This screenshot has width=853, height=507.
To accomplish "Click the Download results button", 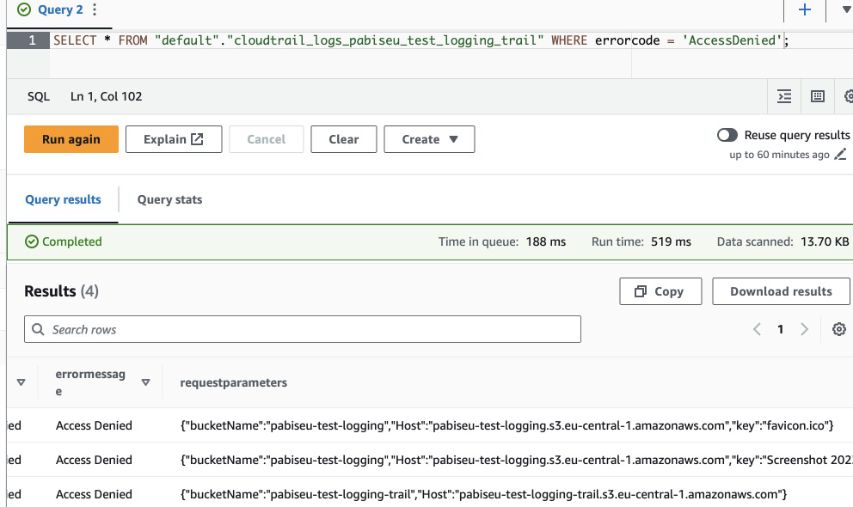I will pyautogui.click(x=781, y=291).
